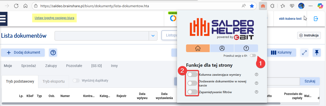Click the Ustaw logotyp swojego biura link
326x106 pixels.
pos(54,18)
